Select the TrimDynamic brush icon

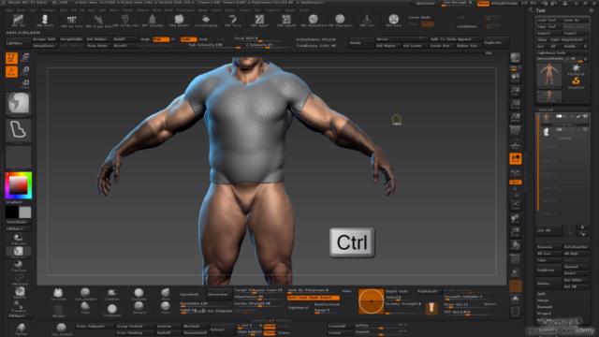[112, 310]
